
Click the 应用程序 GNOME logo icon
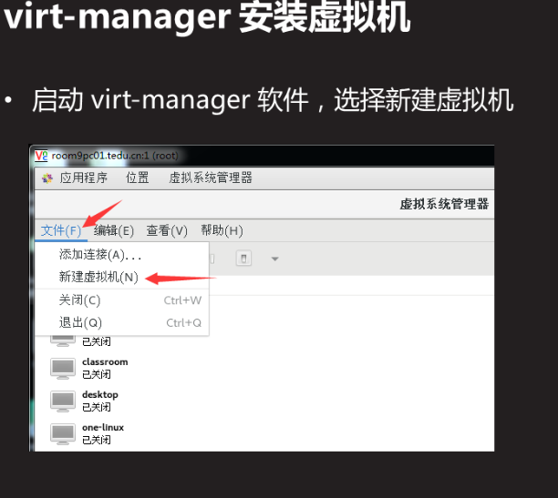pyautogui.click(x=47, y=178)
